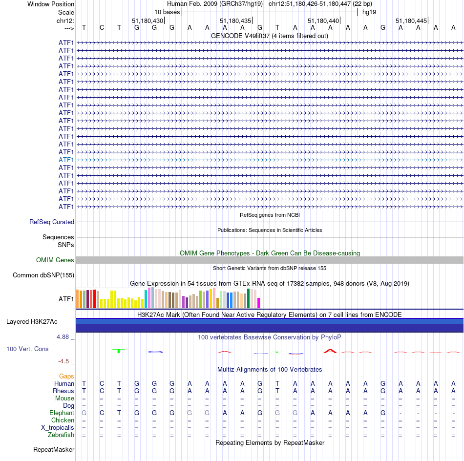Select the Dog alignment row label
Viewport: 464px width, 461px height.
click(x=69, y=406)
